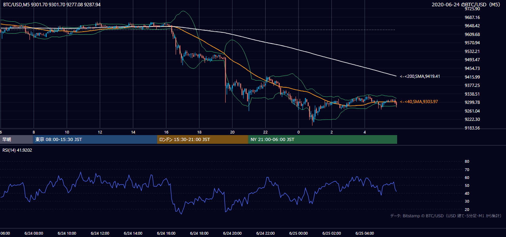Click hour tick 10 under price chart
This screenshot has height=237, width=506.
click(x=67, y=132)
